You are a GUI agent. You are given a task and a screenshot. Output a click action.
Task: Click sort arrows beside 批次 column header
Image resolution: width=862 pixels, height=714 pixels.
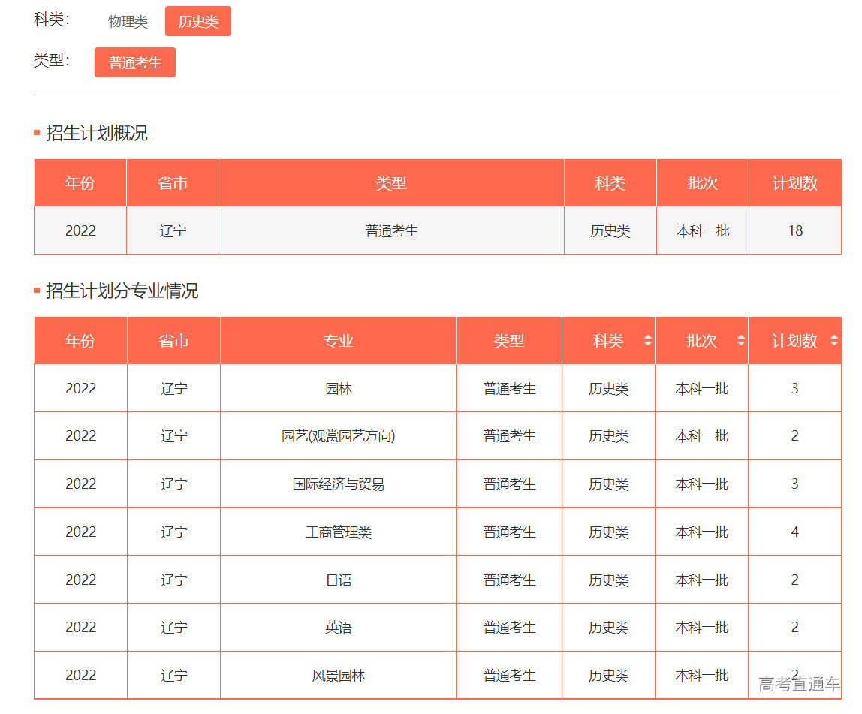[x=741, y=341]
